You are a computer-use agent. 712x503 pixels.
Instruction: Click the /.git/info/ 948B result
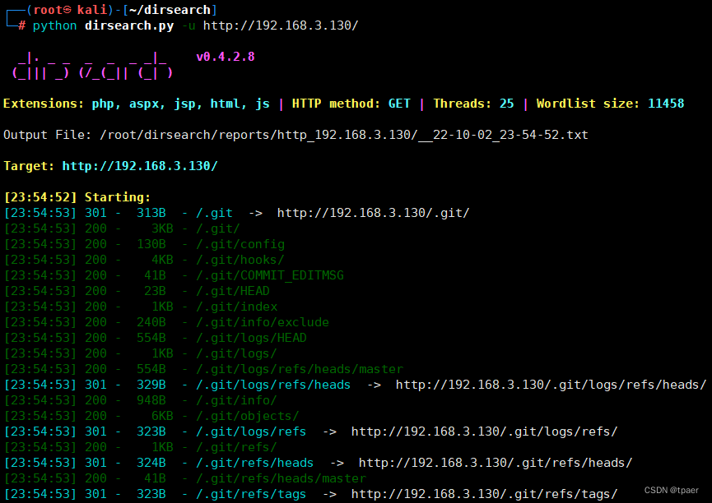(236, 400)
